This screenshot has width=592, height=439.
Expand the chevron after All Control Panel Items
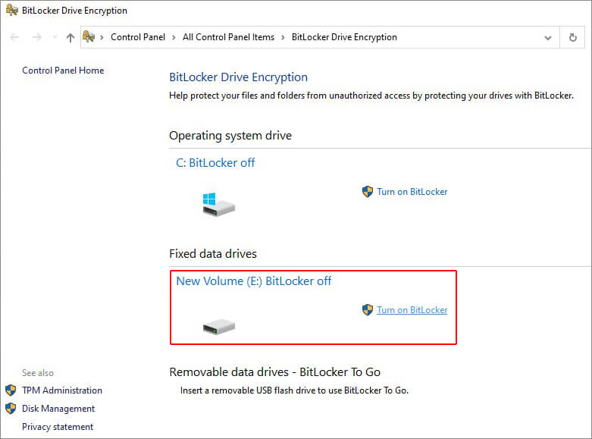coord(283,37)
